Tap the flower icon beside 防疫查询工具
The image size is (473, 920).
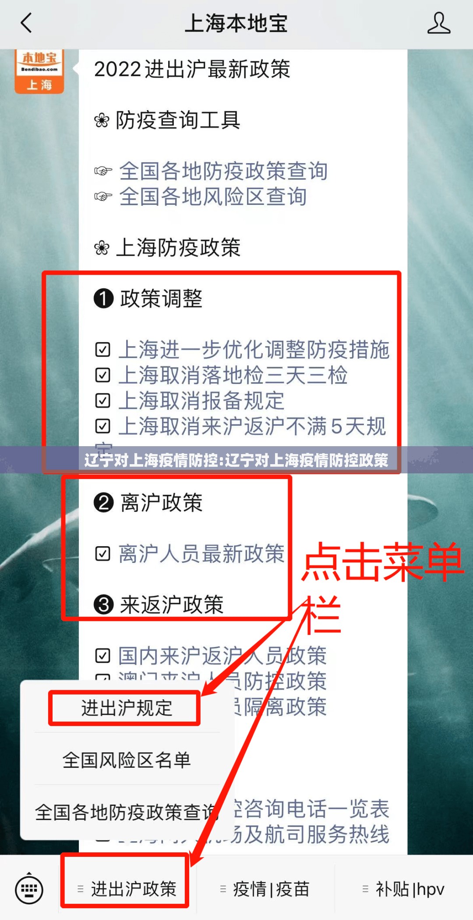pyautogui.click(x=102, y=120)
